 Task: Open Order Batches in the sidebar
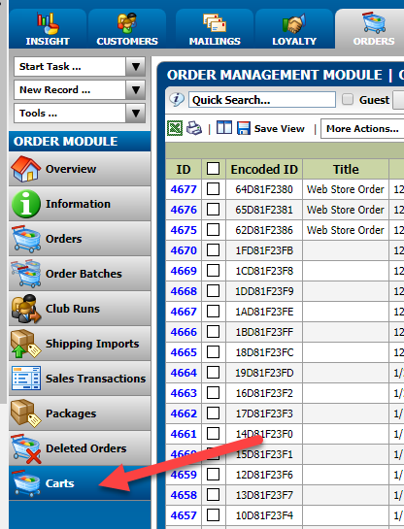pos(80,274)
